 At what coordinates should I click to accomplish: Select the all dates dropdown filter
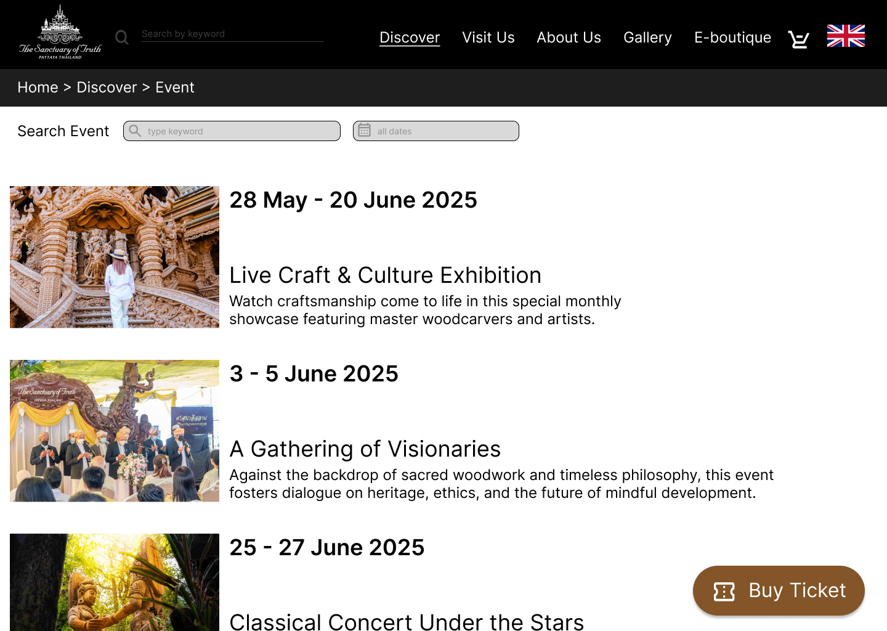point(436,131)
